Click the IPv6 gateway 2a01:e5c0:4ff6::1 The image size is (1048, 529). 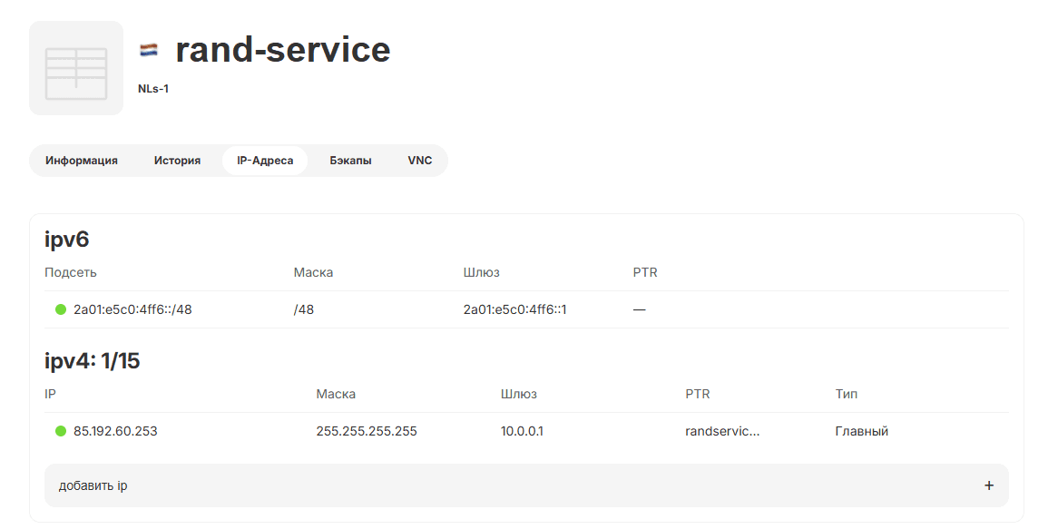click(514, 309)
